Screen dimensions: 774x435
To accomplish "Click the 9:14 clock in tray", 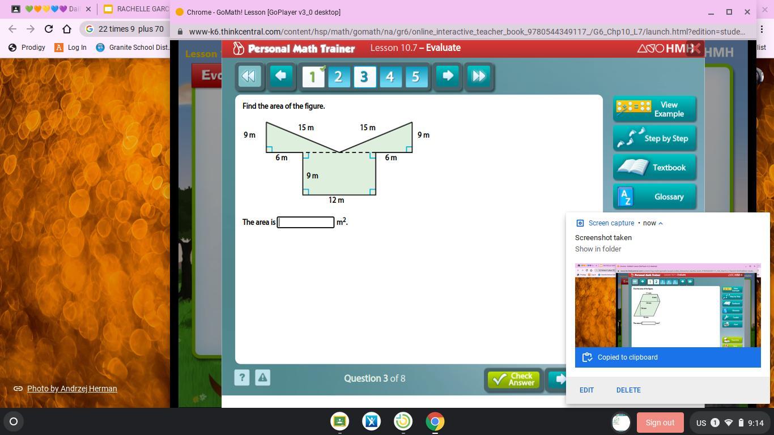I will click(x=755, y=423).
